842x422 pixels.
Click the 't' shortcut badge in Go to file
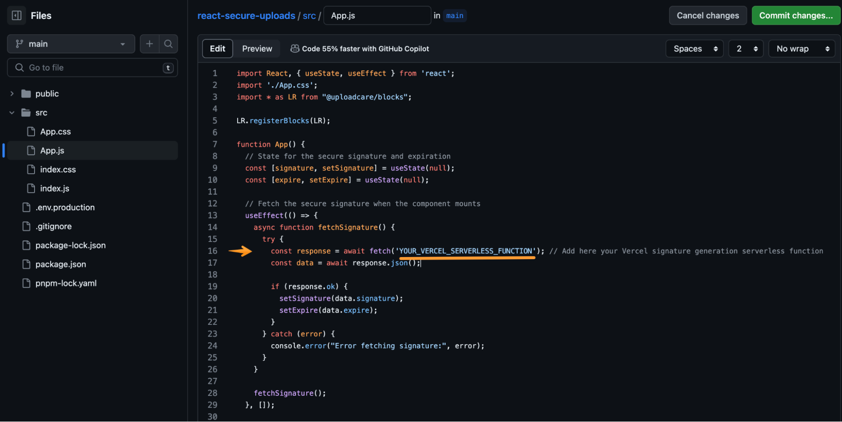pos(168,68)
